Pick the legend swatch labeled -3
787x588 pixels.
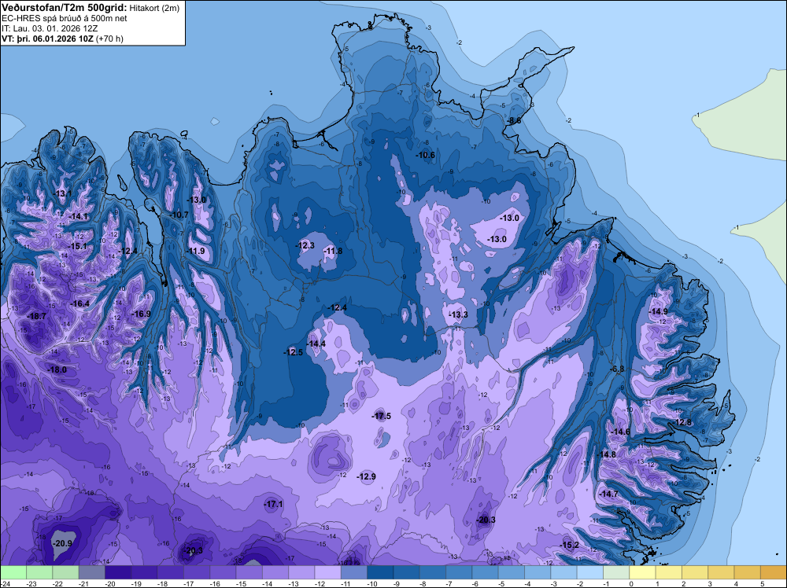[x=564, y=572]
